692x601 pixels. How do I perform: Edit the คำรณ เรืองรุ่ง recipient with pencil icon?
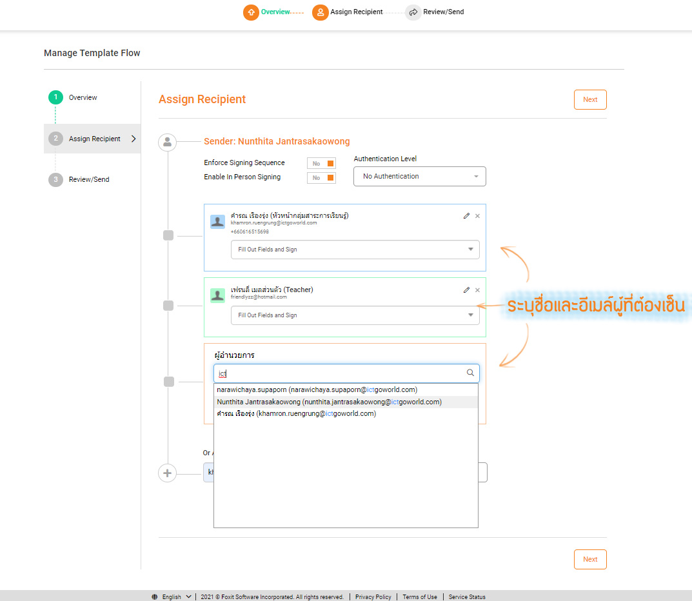pos(466,216)
